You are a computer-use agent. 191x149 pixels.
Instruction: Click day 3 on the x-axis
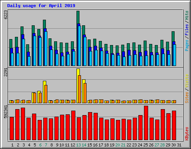(x=24, y=145)
